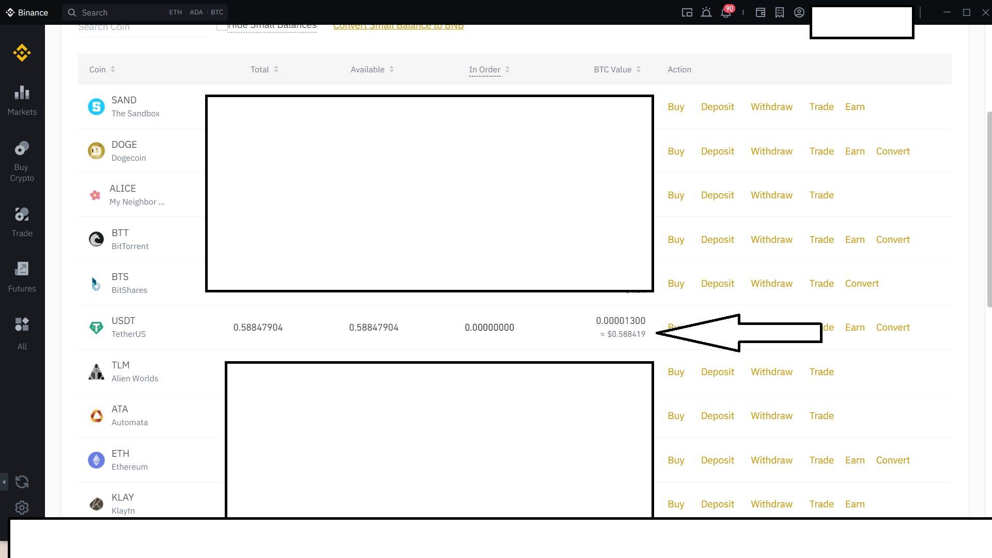Viewport: 992px width, 558px height.
Task: Click the Ethereum coin icon
Action: (96, 460)
